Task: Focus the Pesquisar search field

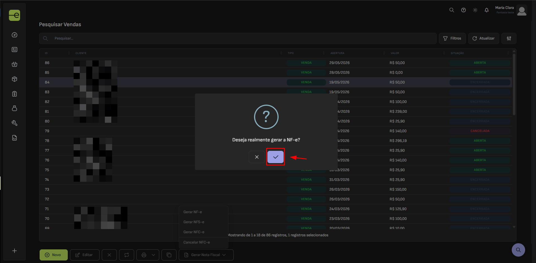Action: [x=238, y=38]
